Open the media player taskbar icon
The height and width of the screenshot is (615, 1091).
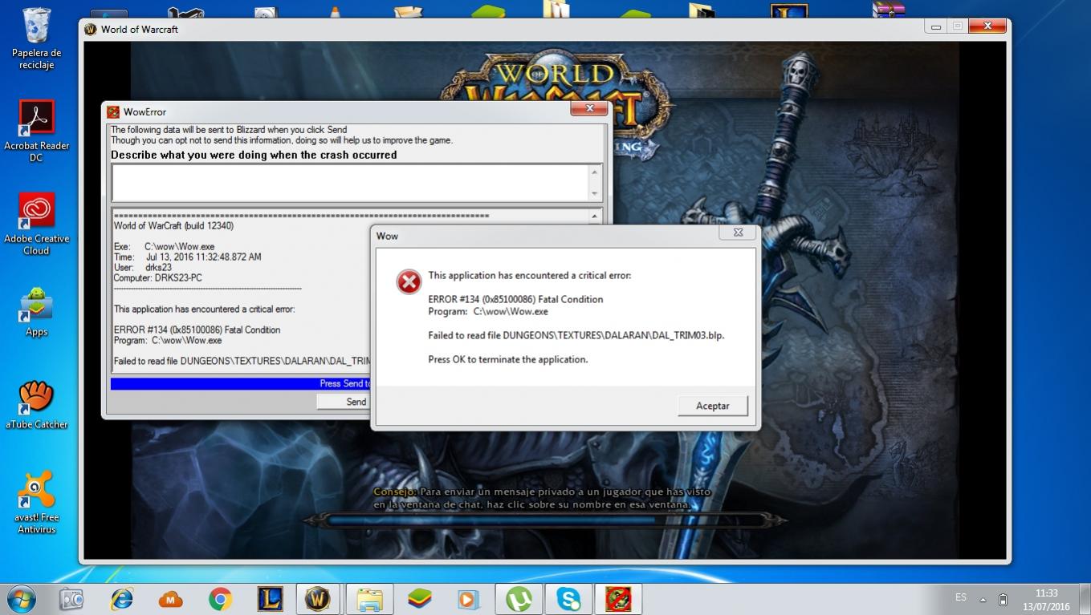click(468, 599)
